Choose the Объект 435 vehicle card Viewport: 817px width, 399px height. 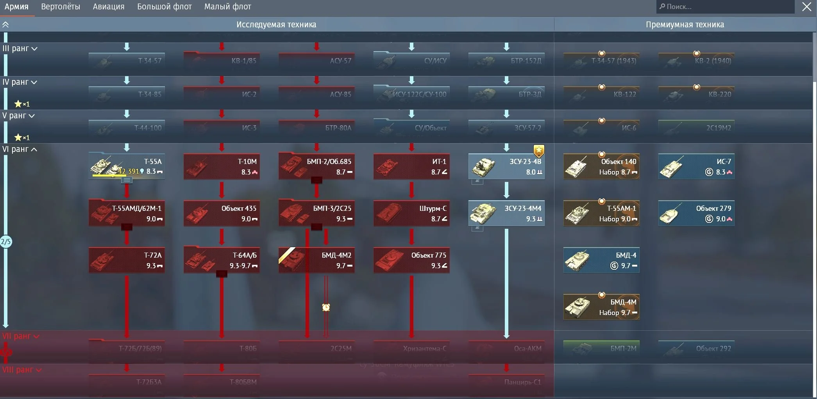(222, 213)
